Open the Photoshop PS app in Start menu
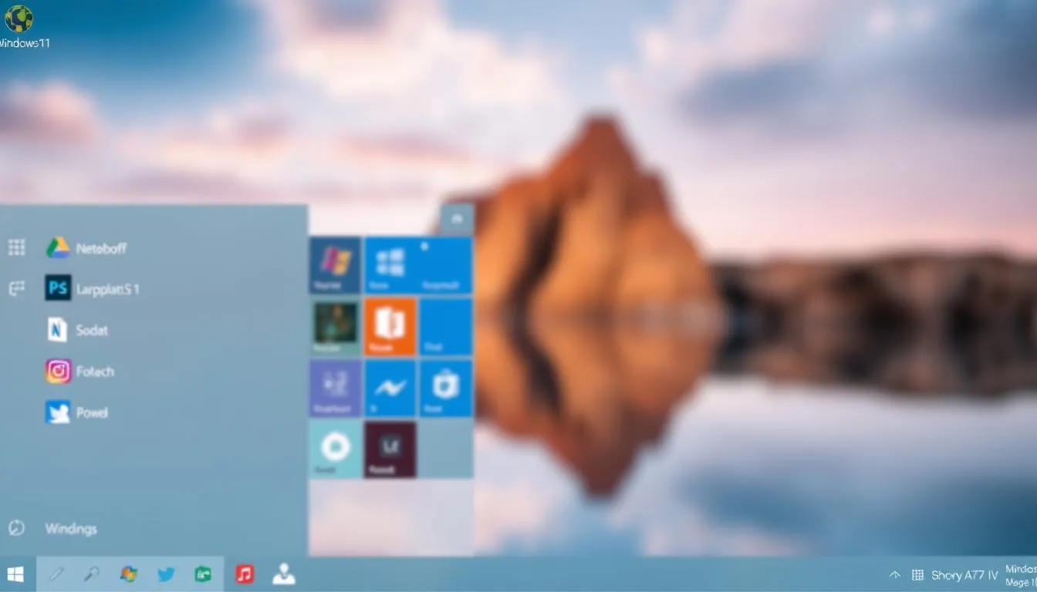 [58, 289]
